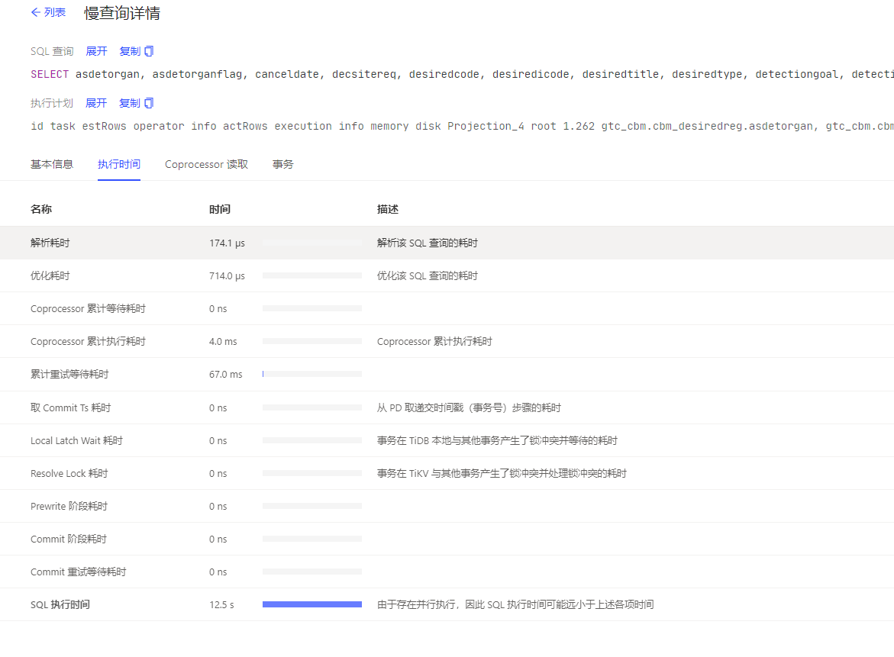This screenshot has width=894, height=657.
Task: Click the copy icon next to SQL 查询 复制
Action: [x=149, y=51]
